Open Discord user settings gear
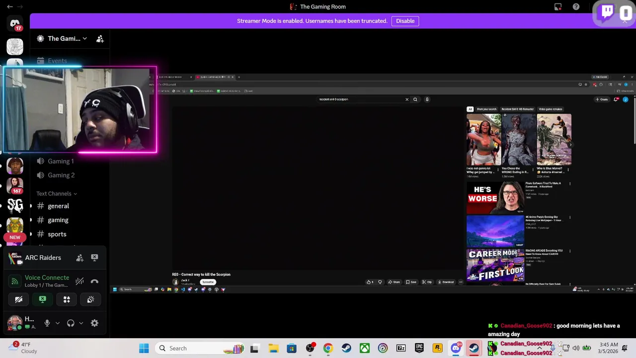This screenshot has width=636, height=358. click(x=94, y=323)
